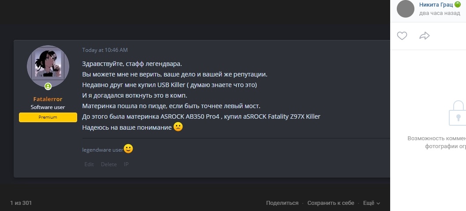Click the smiley emoji in the signature
Image resolution: width=466 pixels, height=211 pixels.
pyautogui.click(x=128, y=149)
